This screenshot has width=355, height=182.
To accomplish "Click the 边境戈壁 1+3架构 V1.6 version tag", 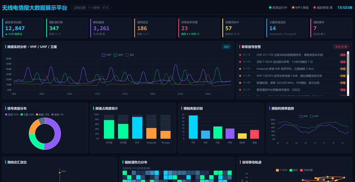I will pos(91,8).
